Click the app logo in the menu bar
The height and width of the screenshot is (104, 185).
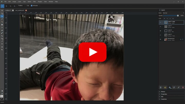[2, 2]
